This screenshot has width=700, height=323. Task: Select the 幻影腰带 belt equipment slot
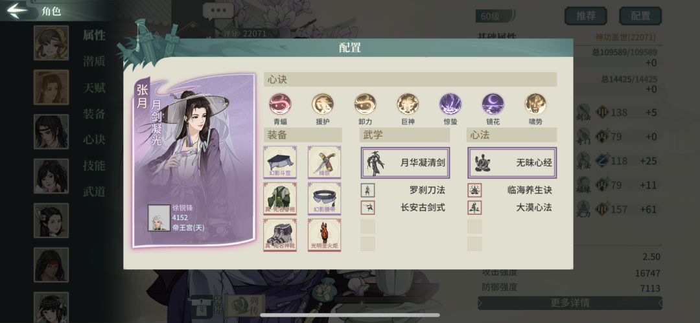click(x=325, y=199)
